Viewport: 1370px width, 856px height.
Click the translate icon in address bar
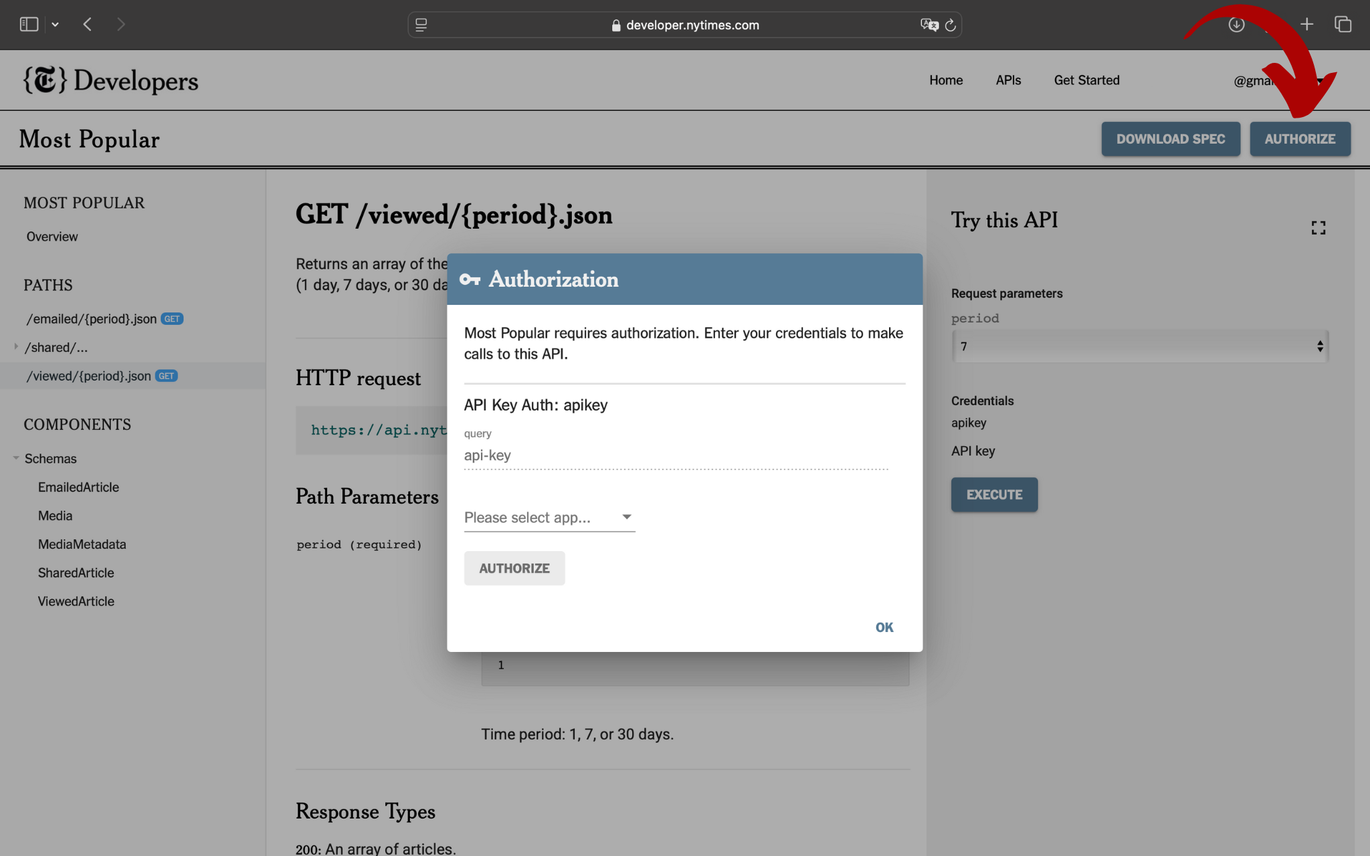[x=929, y=25]
